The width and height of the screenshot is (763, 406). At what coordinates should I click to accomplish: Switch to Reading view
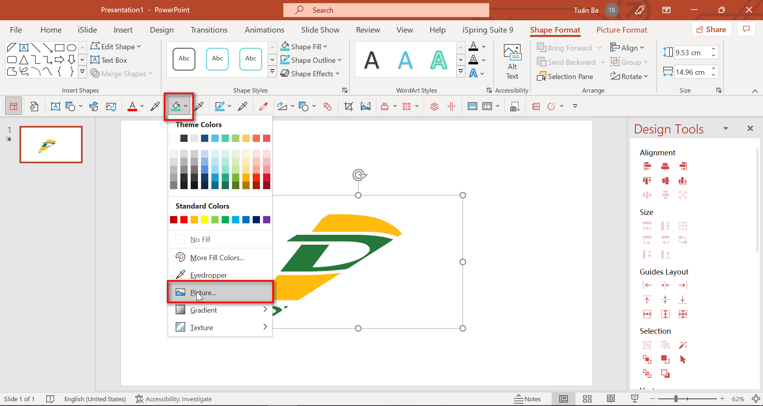611,399
